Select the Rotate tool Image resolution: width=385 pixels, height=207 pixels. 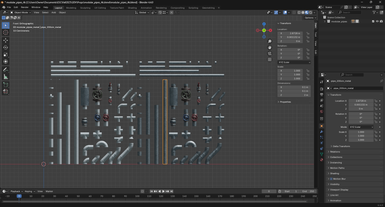(6, 47)
